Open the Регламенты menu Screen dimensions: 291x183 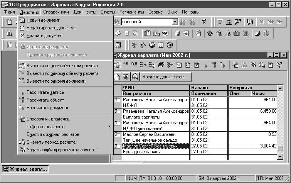coord(131,12)
